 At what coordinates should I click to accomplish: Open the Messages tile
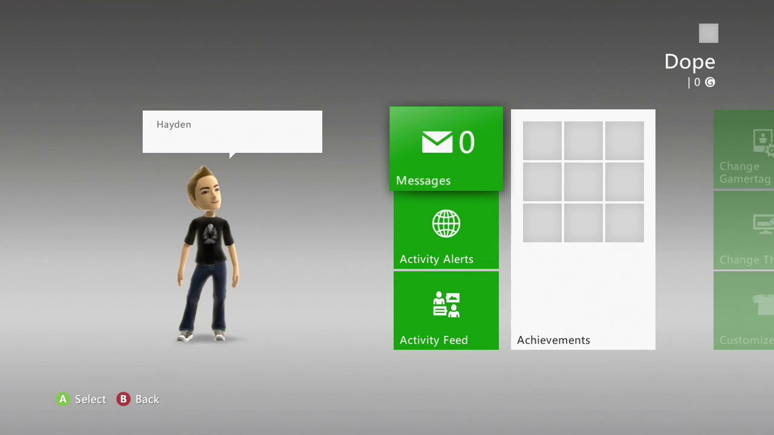[x=446, y=149]
